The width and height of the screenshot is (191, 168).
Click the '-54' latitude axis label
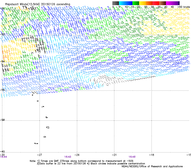(2, 61)
